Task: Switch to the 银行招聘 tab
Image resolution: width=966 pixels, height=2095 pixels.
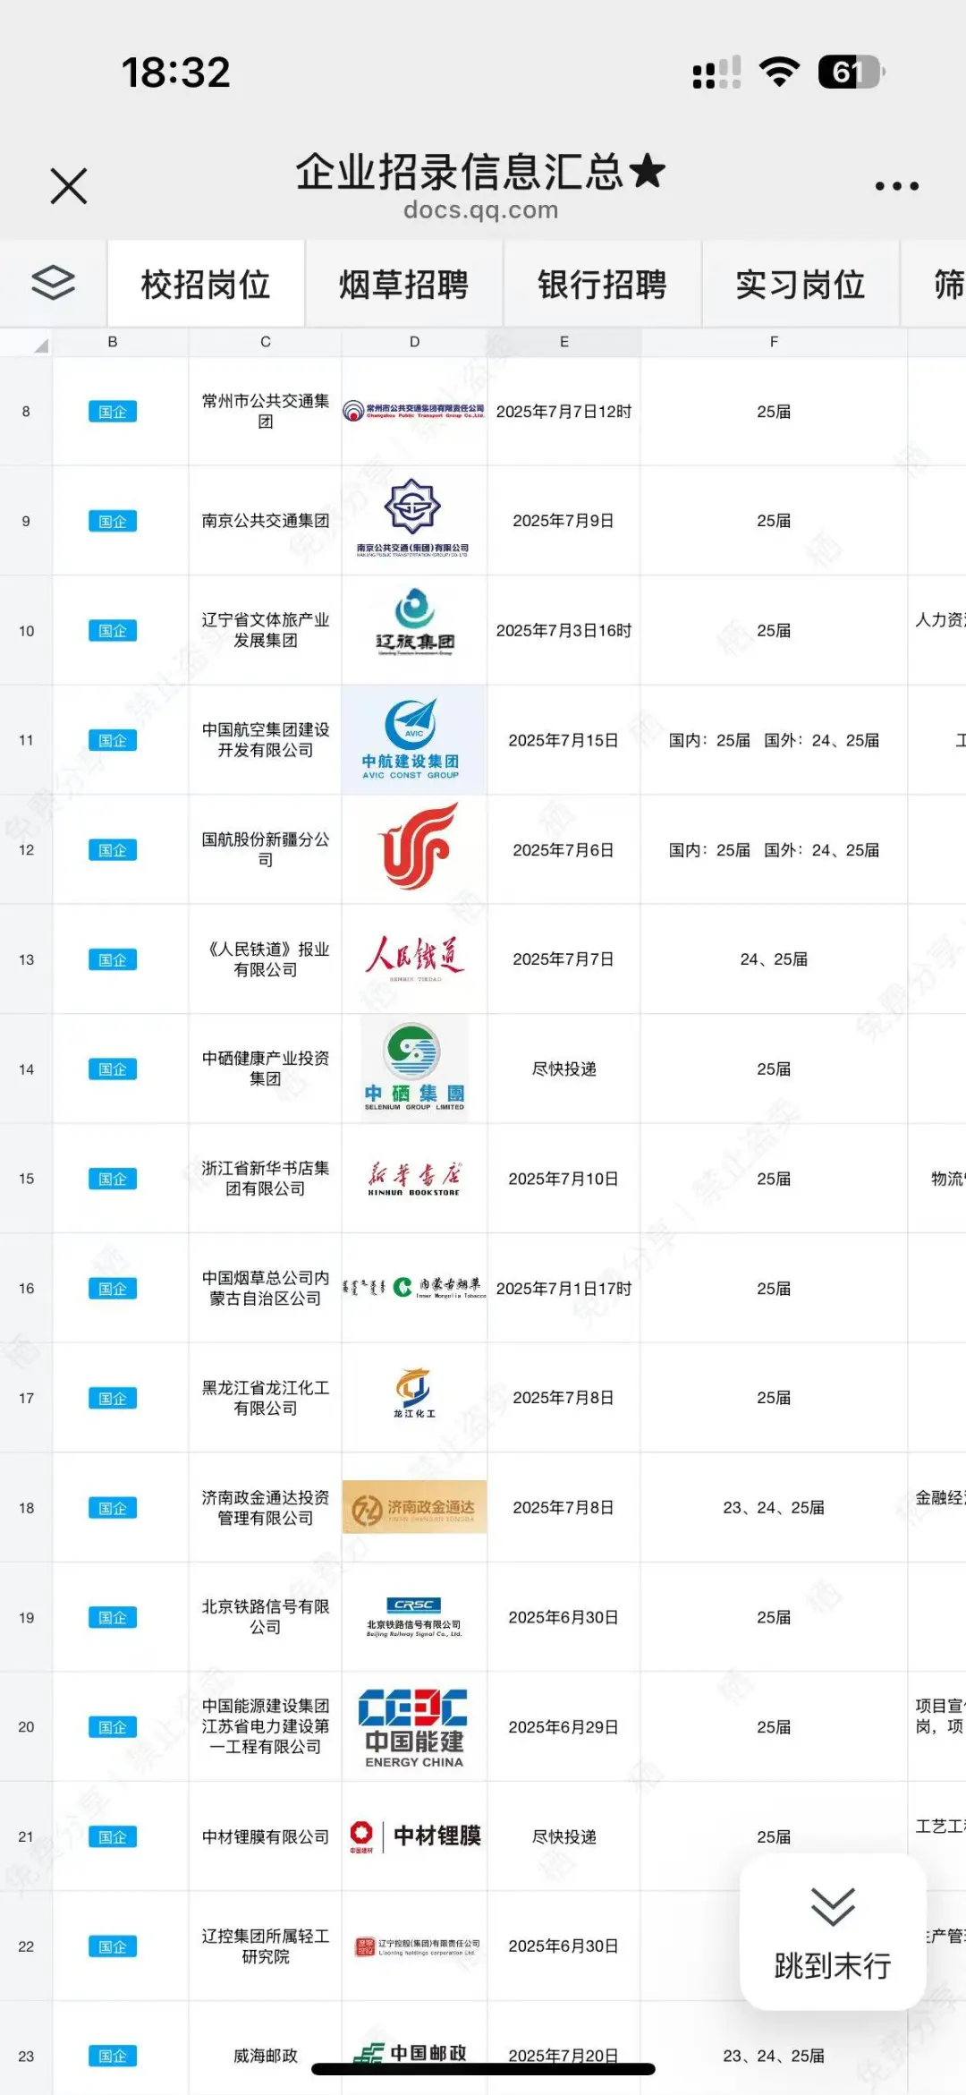Action: click(x=602, y=284)
